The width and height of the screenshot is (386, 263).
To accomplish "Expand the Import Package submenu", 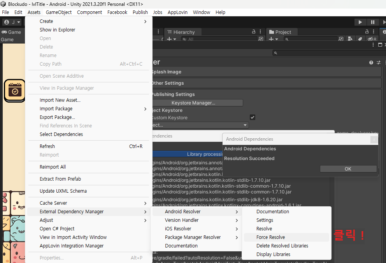I will (x=89, y=109).
